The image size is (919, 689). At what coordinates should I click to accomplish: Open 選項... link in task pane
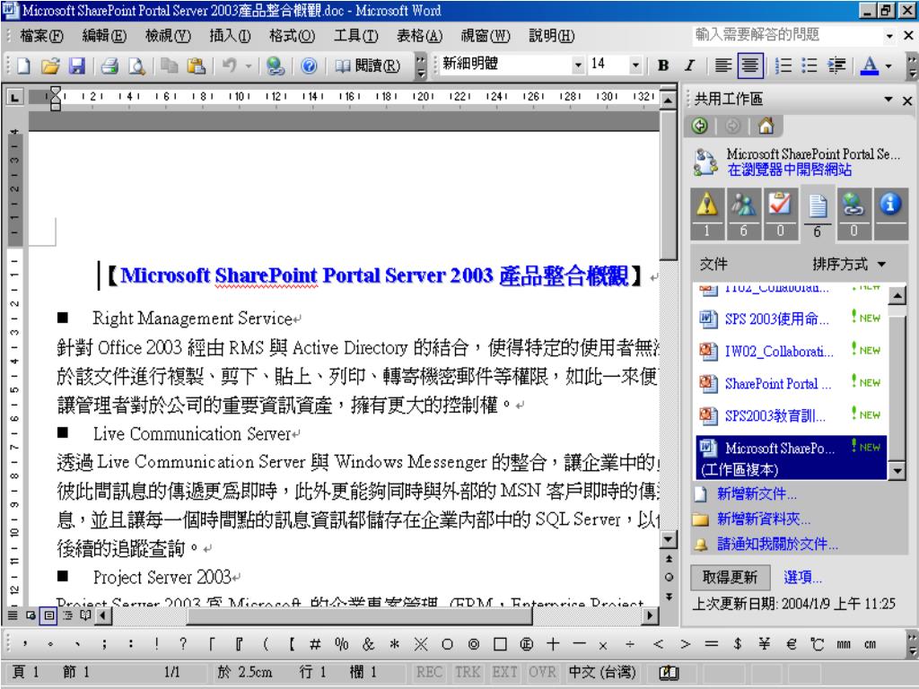[802, 578]
